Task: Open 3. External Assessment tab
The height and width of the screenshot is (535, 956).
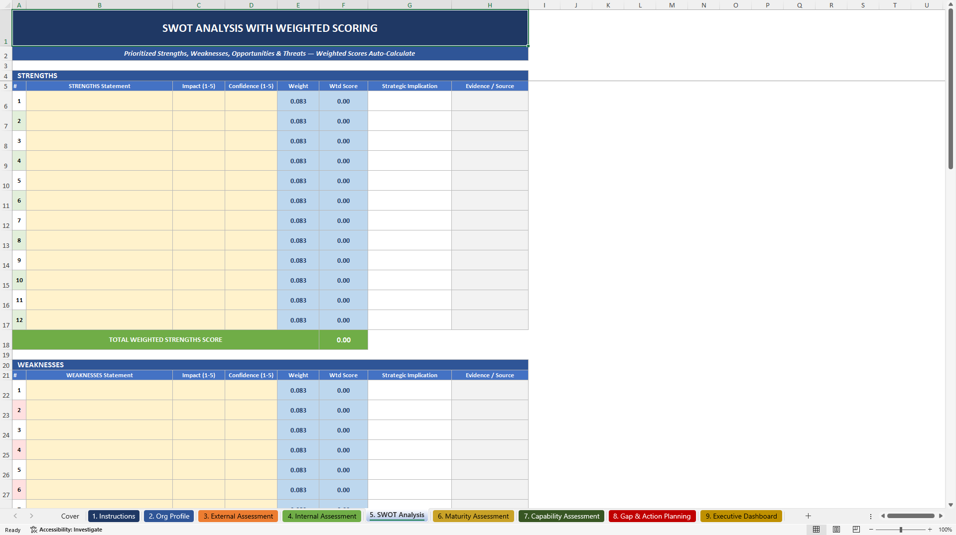Action: pos(238,516)
